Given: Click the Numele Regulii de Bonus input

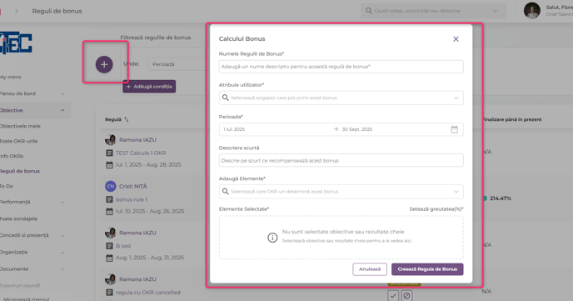Looking at the screenshot, I should point(341,67).
